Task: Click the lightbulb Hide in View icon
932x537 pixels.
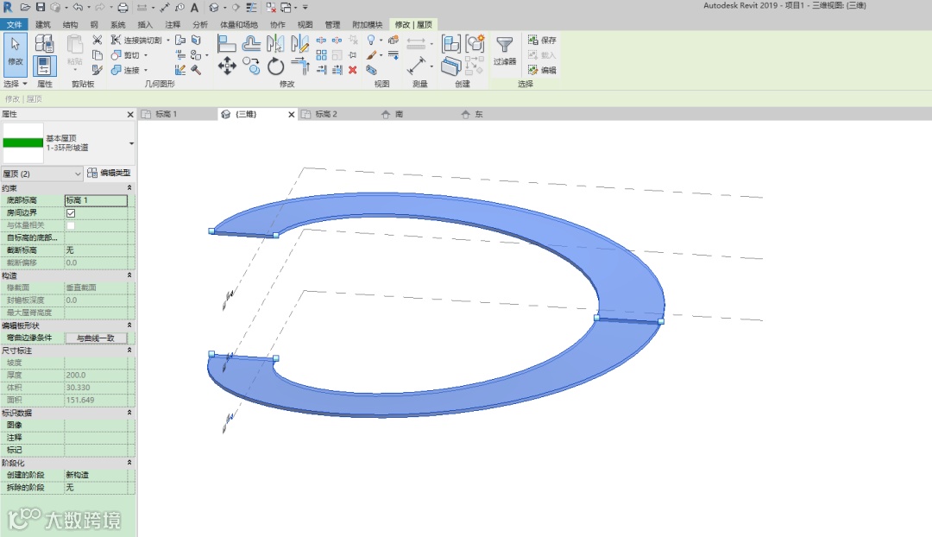Action: 371,40
